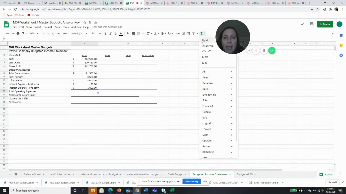
Task: Open Budgeted Income Statement tab dropdown arrow
Action: click(x=230, y=174)
